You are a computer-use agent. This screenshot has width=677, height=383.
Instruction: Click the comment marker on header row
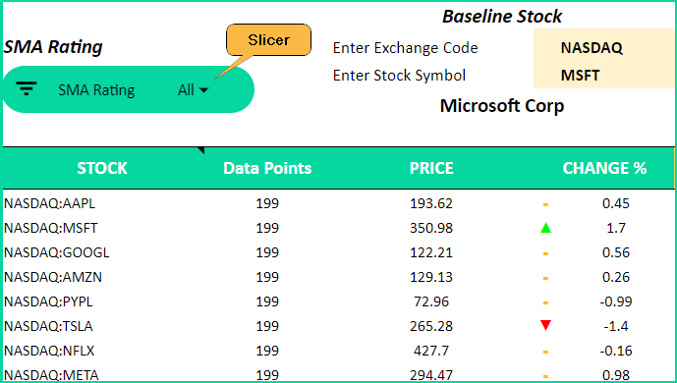tap(200, 150)
